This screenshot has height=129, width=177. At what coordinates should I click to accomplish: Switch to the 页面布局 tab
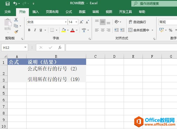(x=52, y=12)
